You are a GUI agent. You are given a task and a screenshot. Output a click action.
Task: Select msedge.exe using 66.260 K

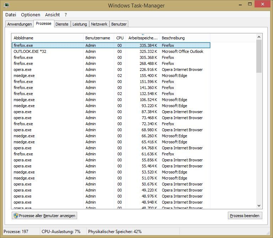coord(111,136)
